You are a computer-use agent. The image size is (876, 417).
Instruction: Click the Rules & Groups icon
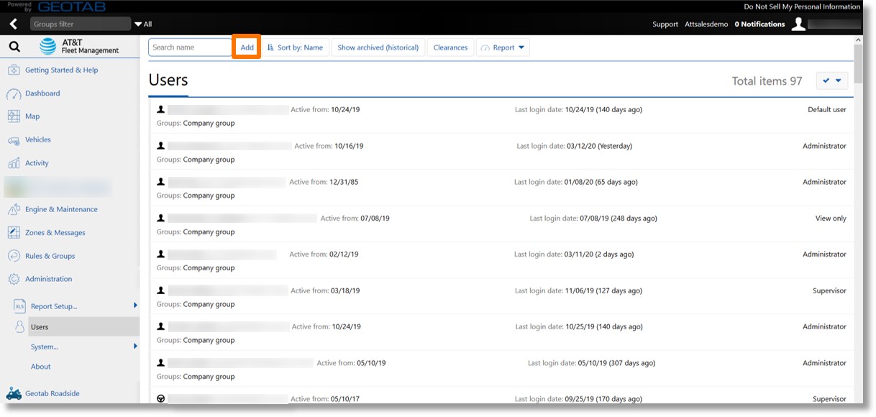coord(14,256)
